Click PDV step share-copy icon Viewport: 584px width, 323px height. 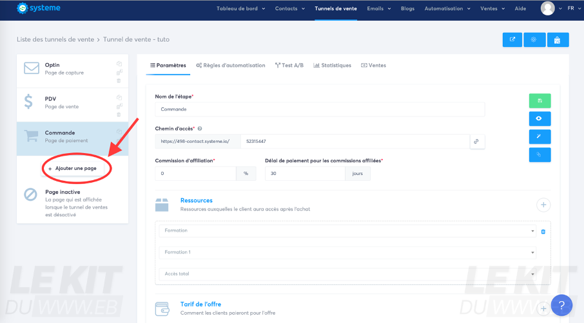point(119,106)
